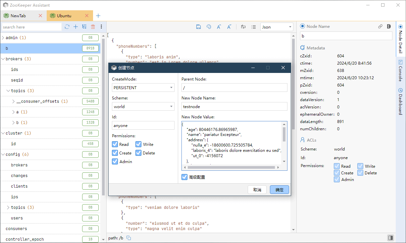
Task: Uncheck the Admin permission in create node dialog
Action: pyautogui.click(x=115, y=161)
